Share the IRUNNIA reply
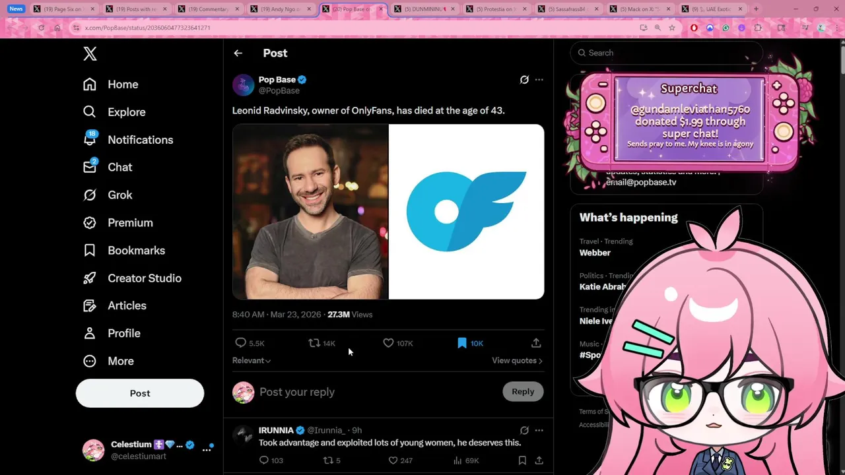Viewport: 845px width, 475px height. (x=539, y=460)
